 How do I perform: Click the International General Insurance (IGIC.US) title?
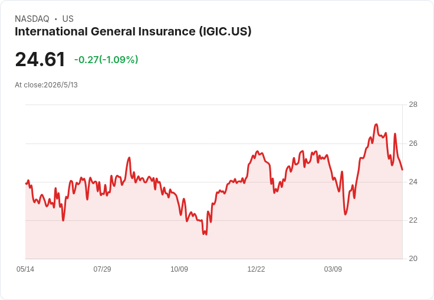pyautogui.click(x=133, y=31)
